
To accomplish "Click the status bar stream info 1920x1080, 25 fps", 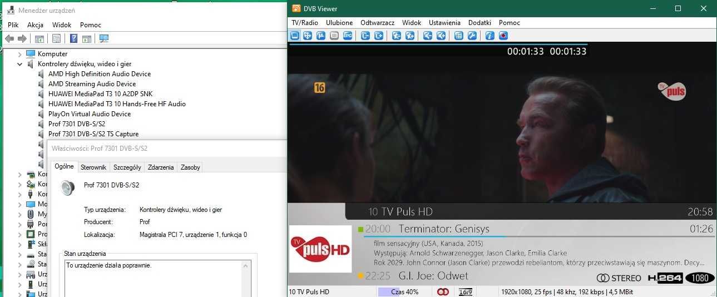I will pyautogui.click(x=566, y=292).
